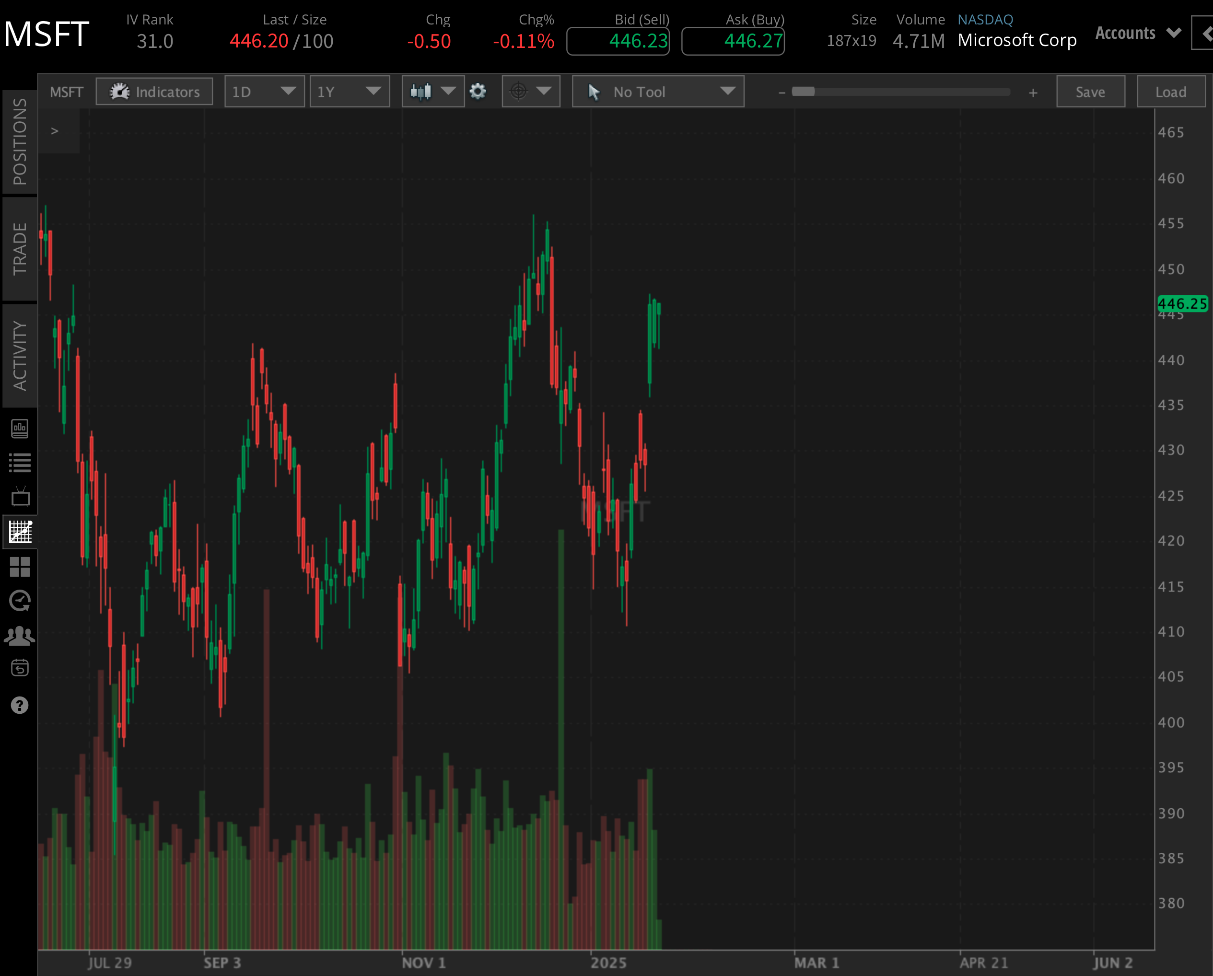Expand the candlestick chart type dropdown
This screenshot has height=976, width=1213.
tap(432, 91)
